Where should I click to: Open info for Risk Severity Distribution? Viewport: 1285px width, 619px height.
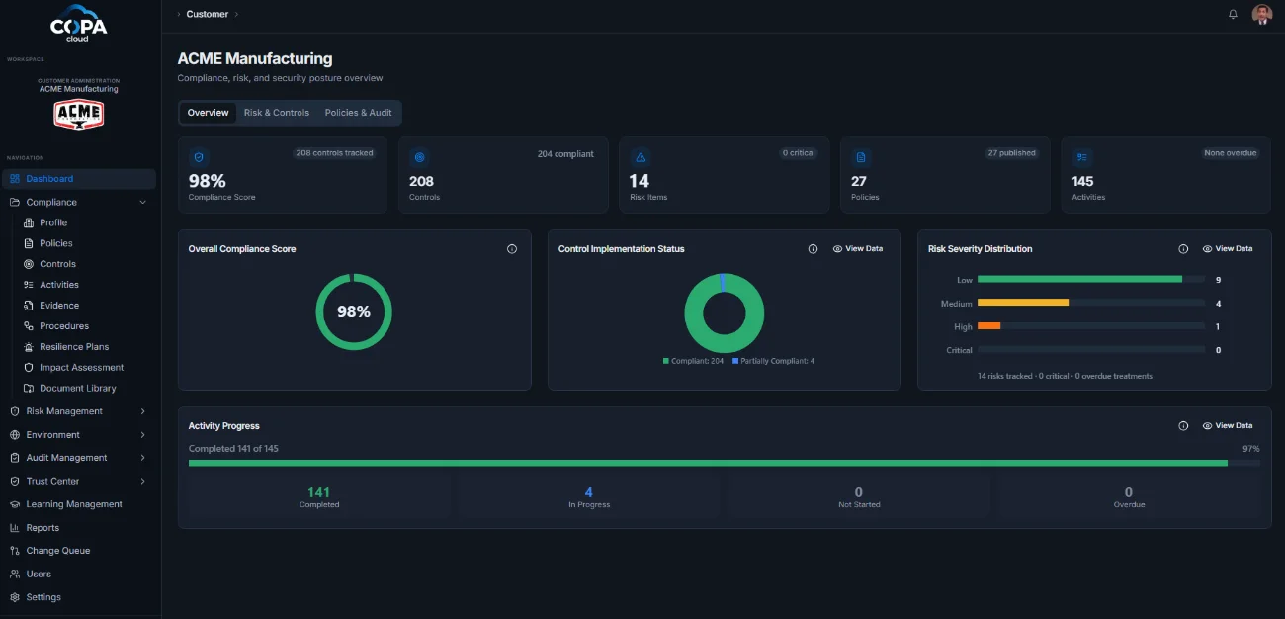(x=1183, y=249)
